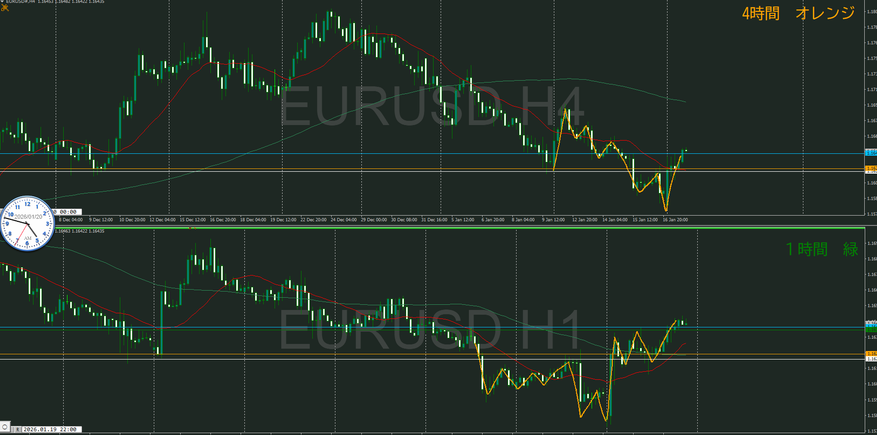Screen dimensions: 877x435
Task: Click the 00:00 time box on the H4 chart
Action: [68, 212]
